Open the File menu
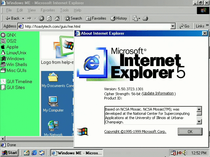Screen dimensions: 210x157 [9, 10]
